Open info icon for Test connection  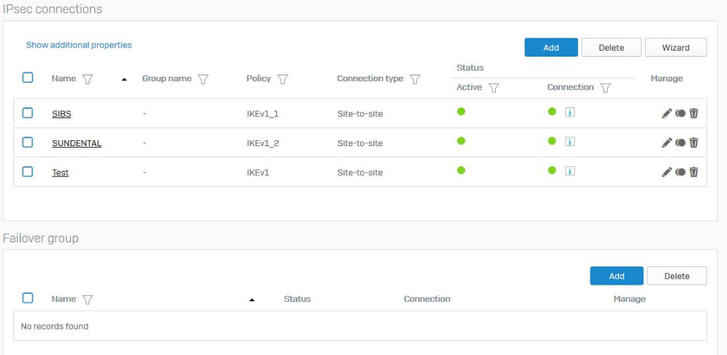[x=570, y=172]
